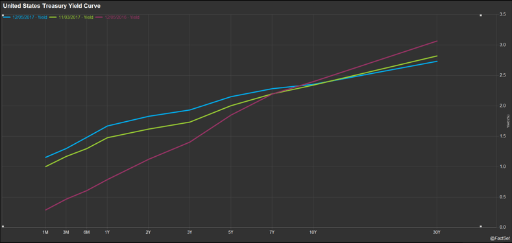The width and height of the screenshot is (512, 243).
Task: Click the 0.5 value on the yield axis
Action: pos(503,197)
